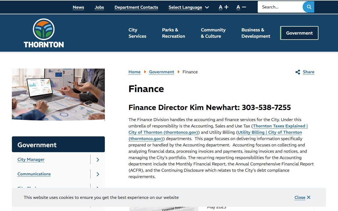This screenshot has width=338, height=211.
Task: Click the Finance breadcrumb current page text
Action: (190, 72)
